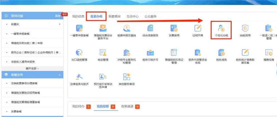Open 税务行政许可 icon
Screen dimensions: 277x117
pos(150,53)
